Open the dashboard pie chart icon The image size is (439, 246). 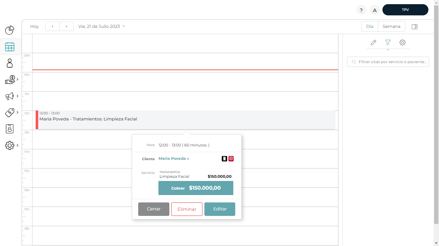pyautogui.click(x=10, y=30)
